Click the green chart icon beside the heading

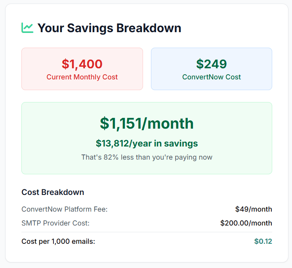click(27, 28)
